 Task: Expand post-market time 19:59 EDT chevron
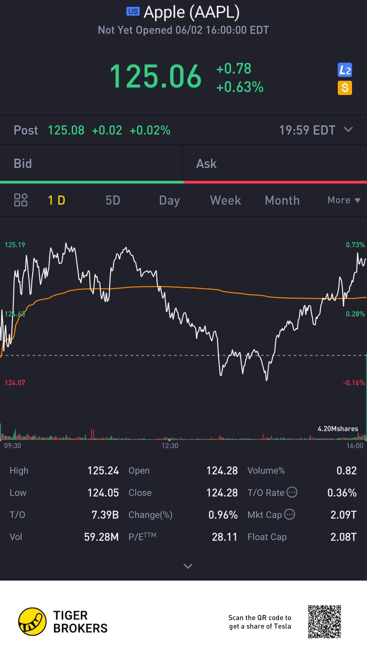[x=348, y=129]
